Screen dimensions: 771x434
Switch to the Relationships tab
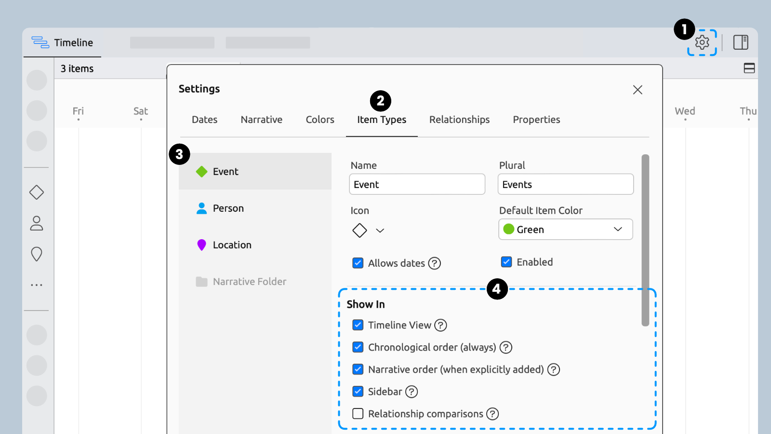tap(460, 120)
